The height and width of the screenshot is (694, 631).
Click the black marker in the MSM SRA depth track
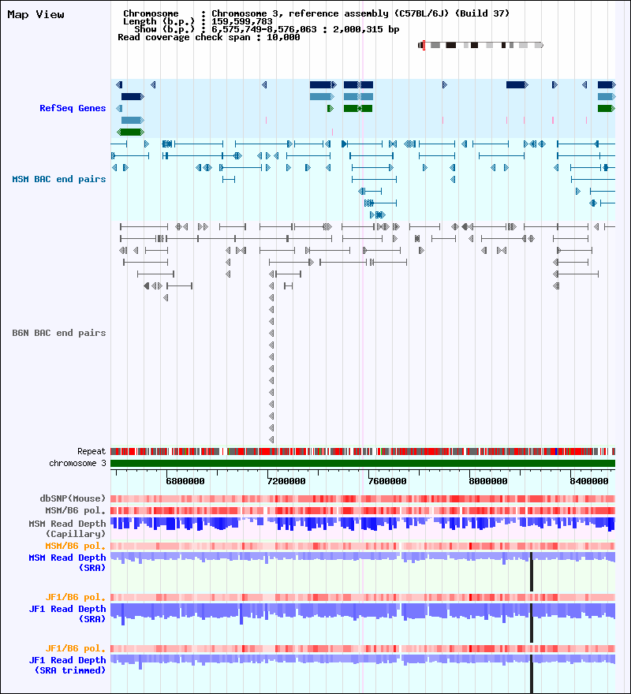[x=532, y=572]
